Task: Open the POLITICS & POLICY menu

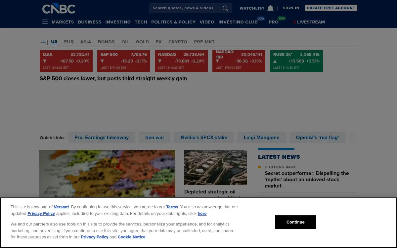Action: point(173,22)
